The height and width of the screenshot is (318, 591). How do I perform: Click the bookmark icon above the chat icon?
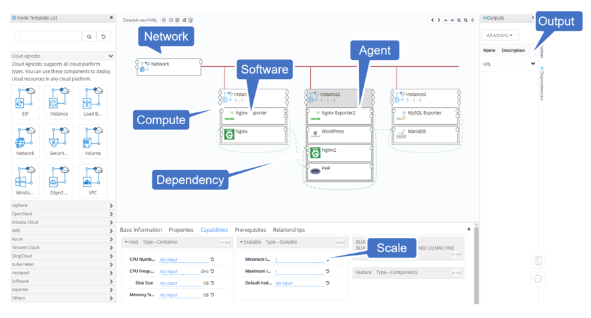[x=538, y=260]
